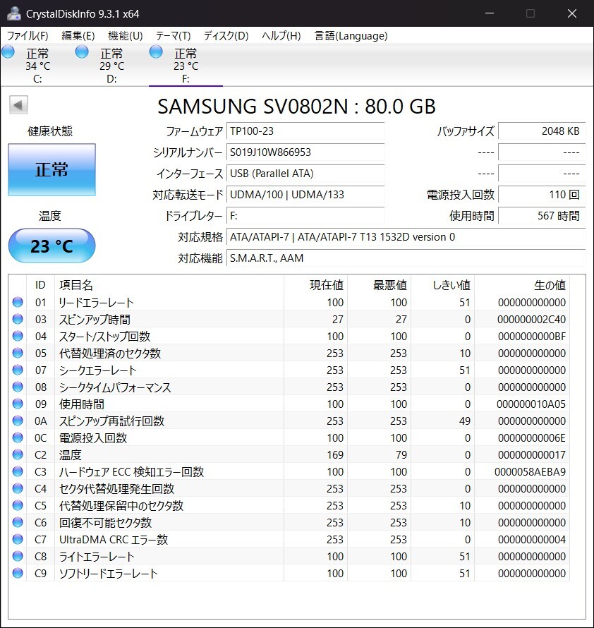Click status orb in row 03 スピンアップ時間
Screen dimensions: 594x628
tap(18, 319)
